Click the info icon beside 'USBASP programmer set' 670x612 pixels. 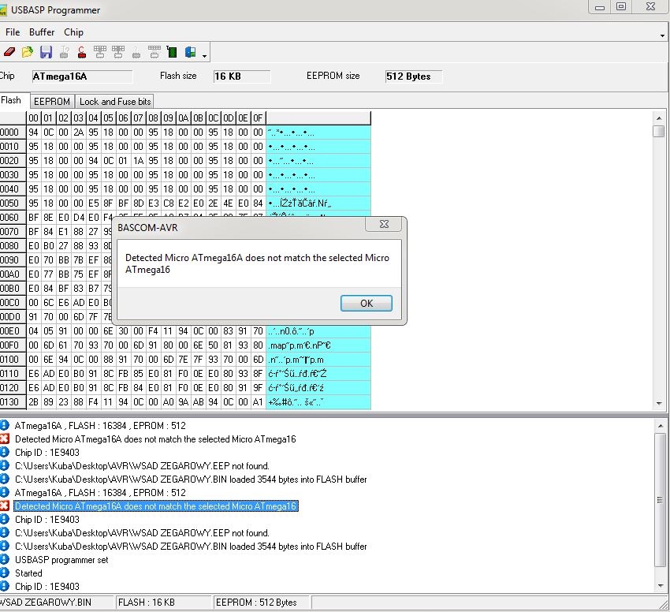pos(4,559)
